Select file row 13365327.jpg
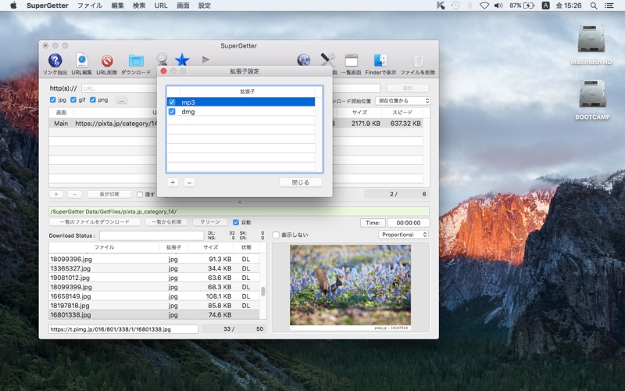The width and height of the screenshot is (625, 391). (x=154, y=268)
